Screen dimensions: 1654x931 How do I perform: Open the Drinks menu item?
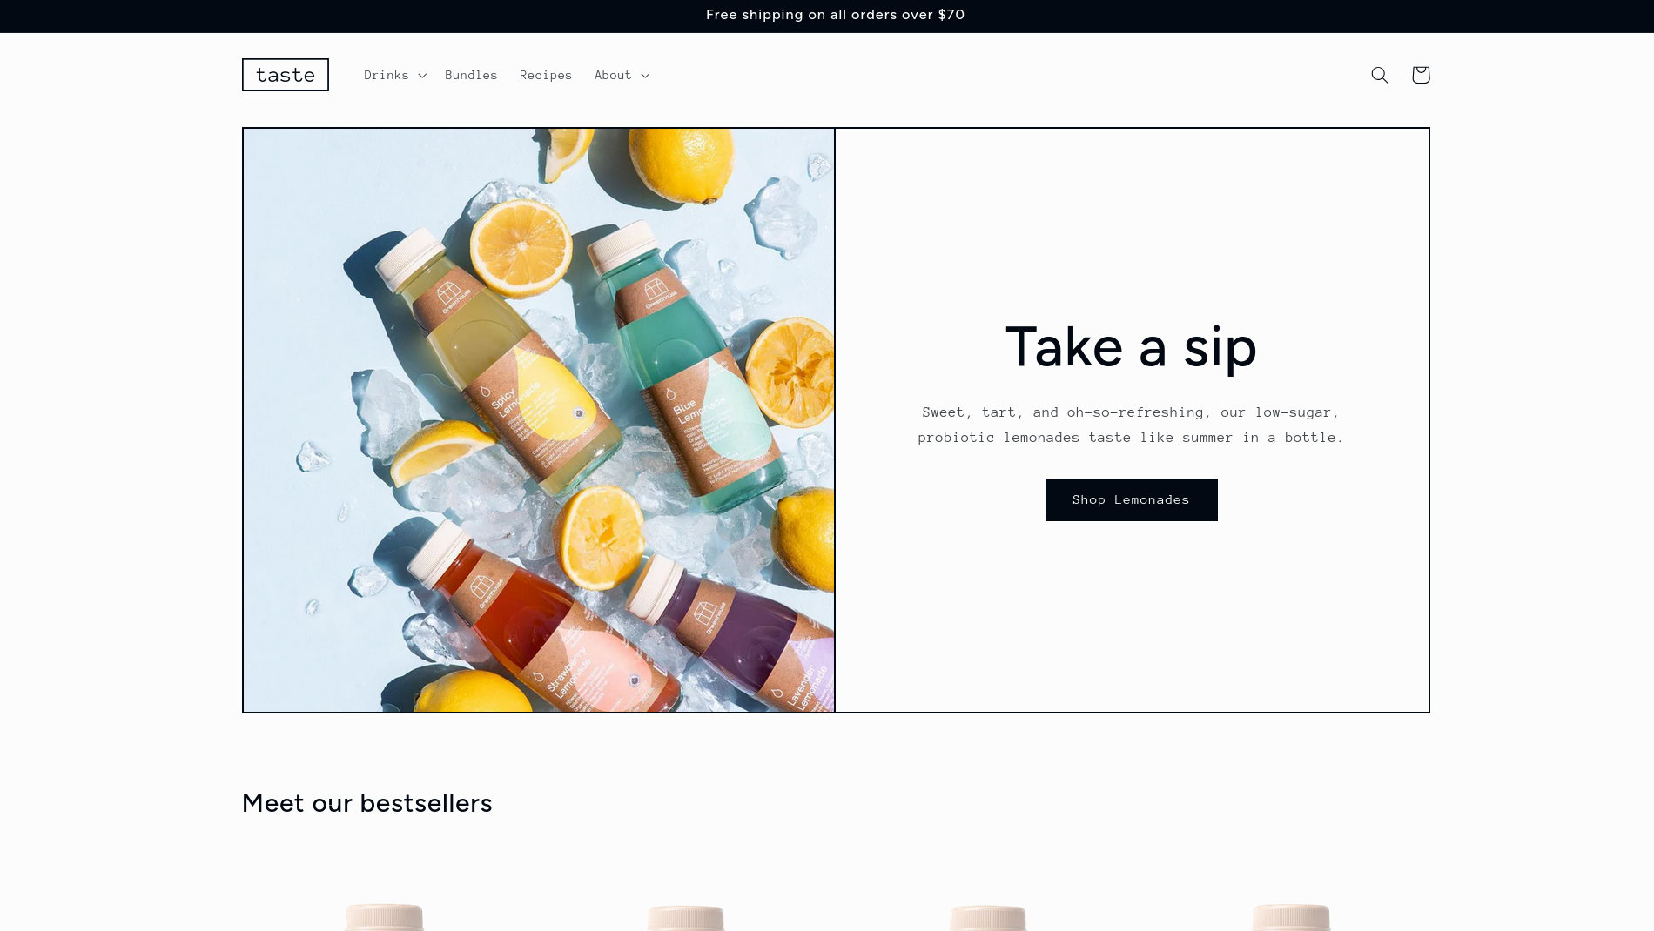click(x=387, y=75)
